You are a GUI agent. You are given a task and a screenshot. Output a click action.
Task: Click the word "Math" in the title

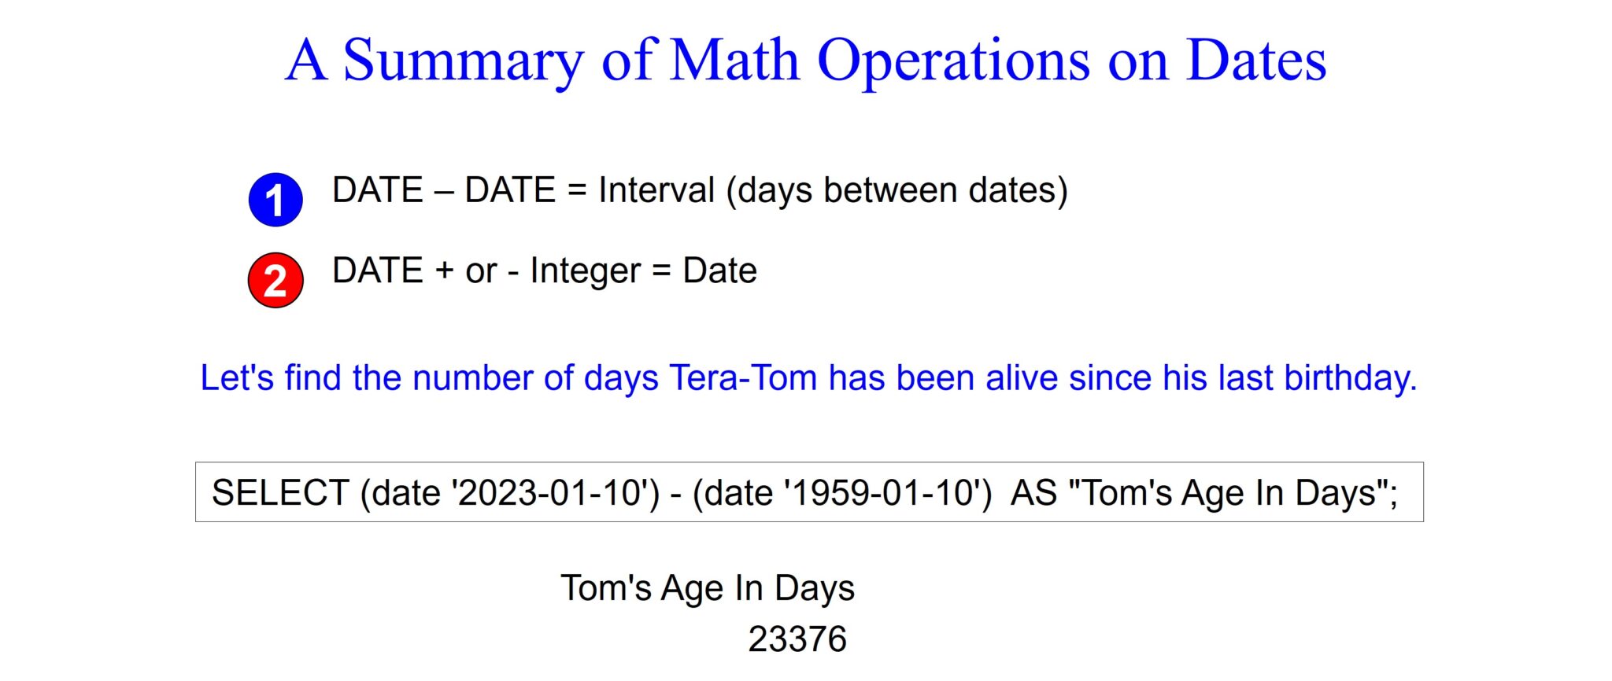(734, 60)
